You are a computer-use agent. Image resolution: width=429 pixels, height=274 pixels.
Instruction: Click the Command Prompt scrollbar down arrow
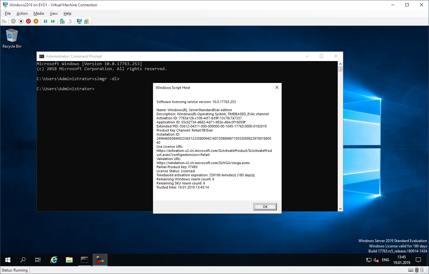[340, 209]
